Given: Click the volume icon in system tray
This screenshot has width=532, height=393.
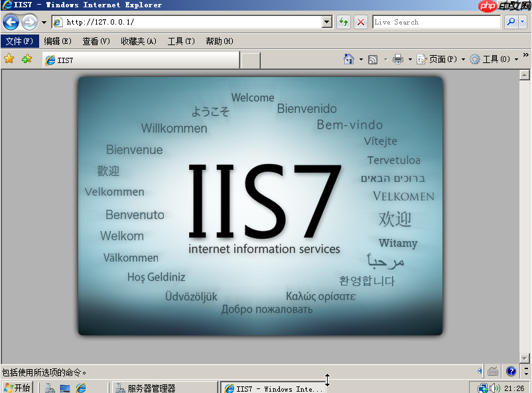Looking at the screenshot, I should (x=495, y=386).
